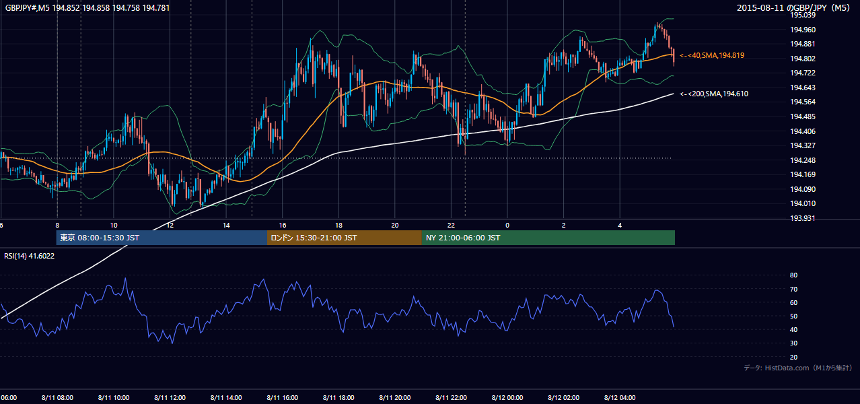Viewport: 860px width, 404px height.
Task: Click the RSI scale value 40
Action: coord(793,329)
